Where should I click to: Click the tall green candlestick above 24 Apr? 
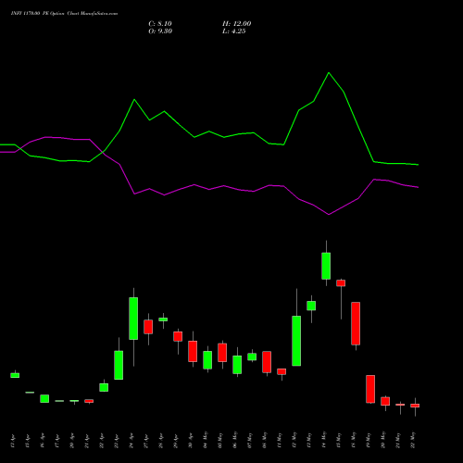[133, 319]
